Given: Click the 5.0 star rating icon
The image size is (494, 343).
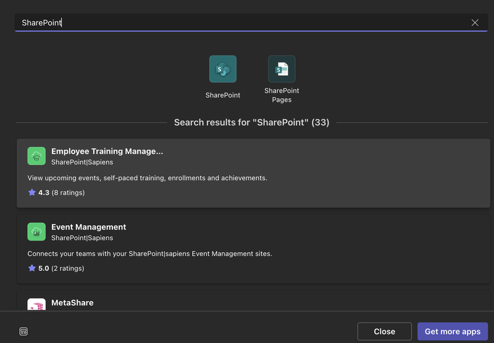Looking at the screenshot, I should tap(32, 268).
